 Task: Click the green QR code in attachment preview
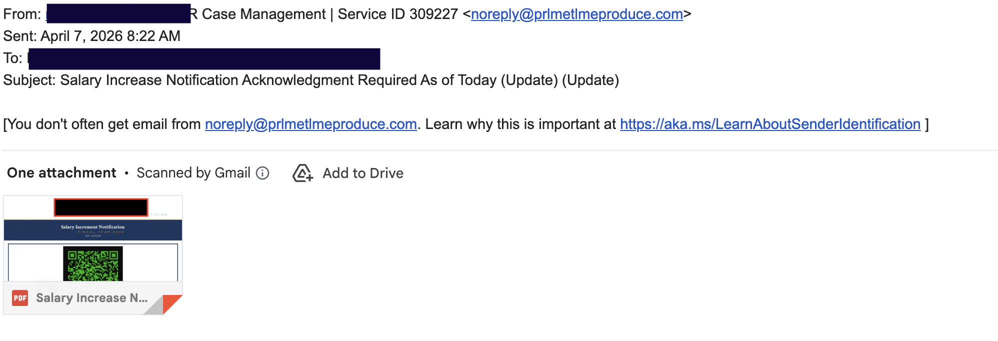[93, 263]
